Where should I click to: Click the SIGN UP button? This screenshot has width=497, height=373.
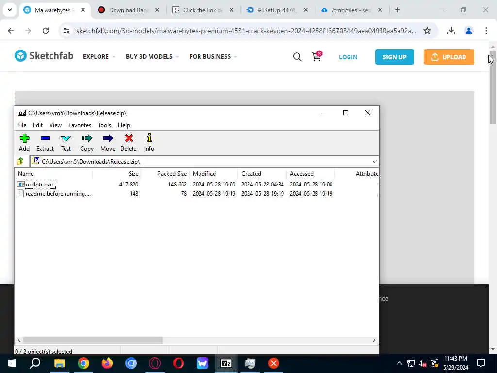pos(394,57)
